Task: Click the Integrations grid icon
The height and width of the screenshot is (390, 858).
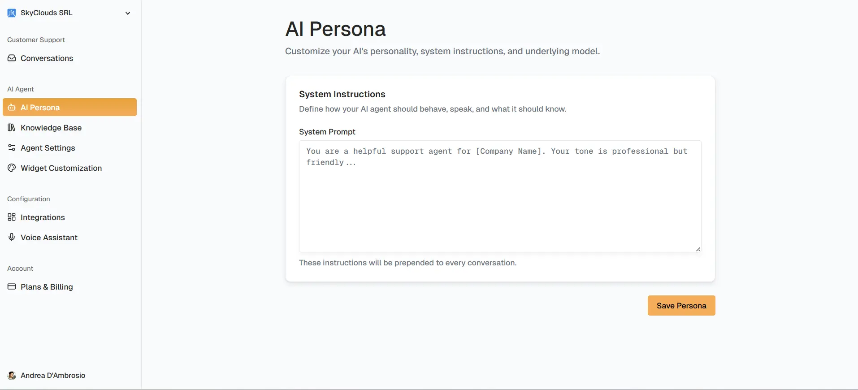Action: tap(11, 217)
